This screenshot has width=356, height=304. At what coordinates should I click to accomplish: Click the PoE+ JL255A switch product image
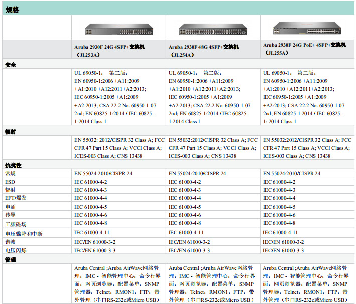point(307,28)
